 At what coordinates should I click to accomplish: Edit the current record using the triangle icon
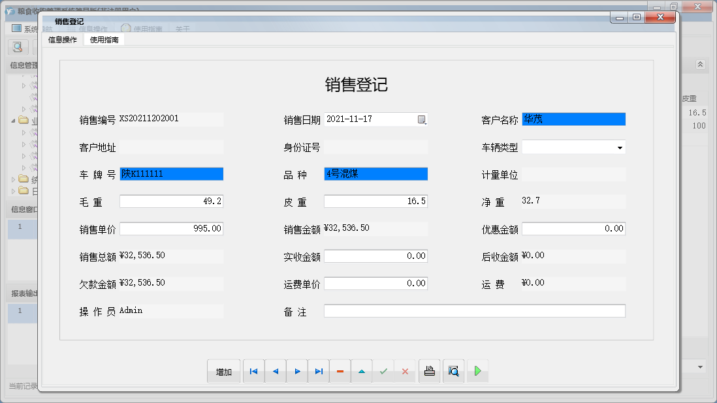362,370
